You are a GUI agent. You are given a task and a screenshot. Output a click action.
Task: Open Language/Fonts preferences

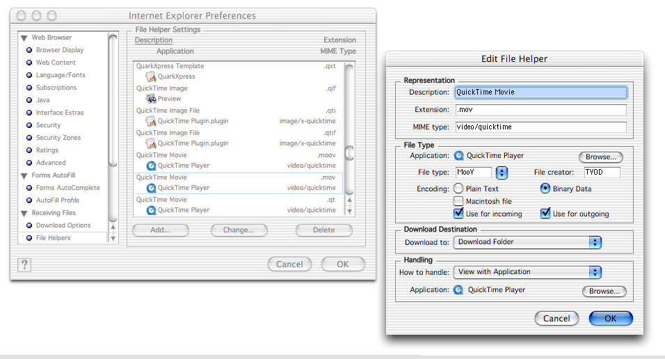click(61, 75)
